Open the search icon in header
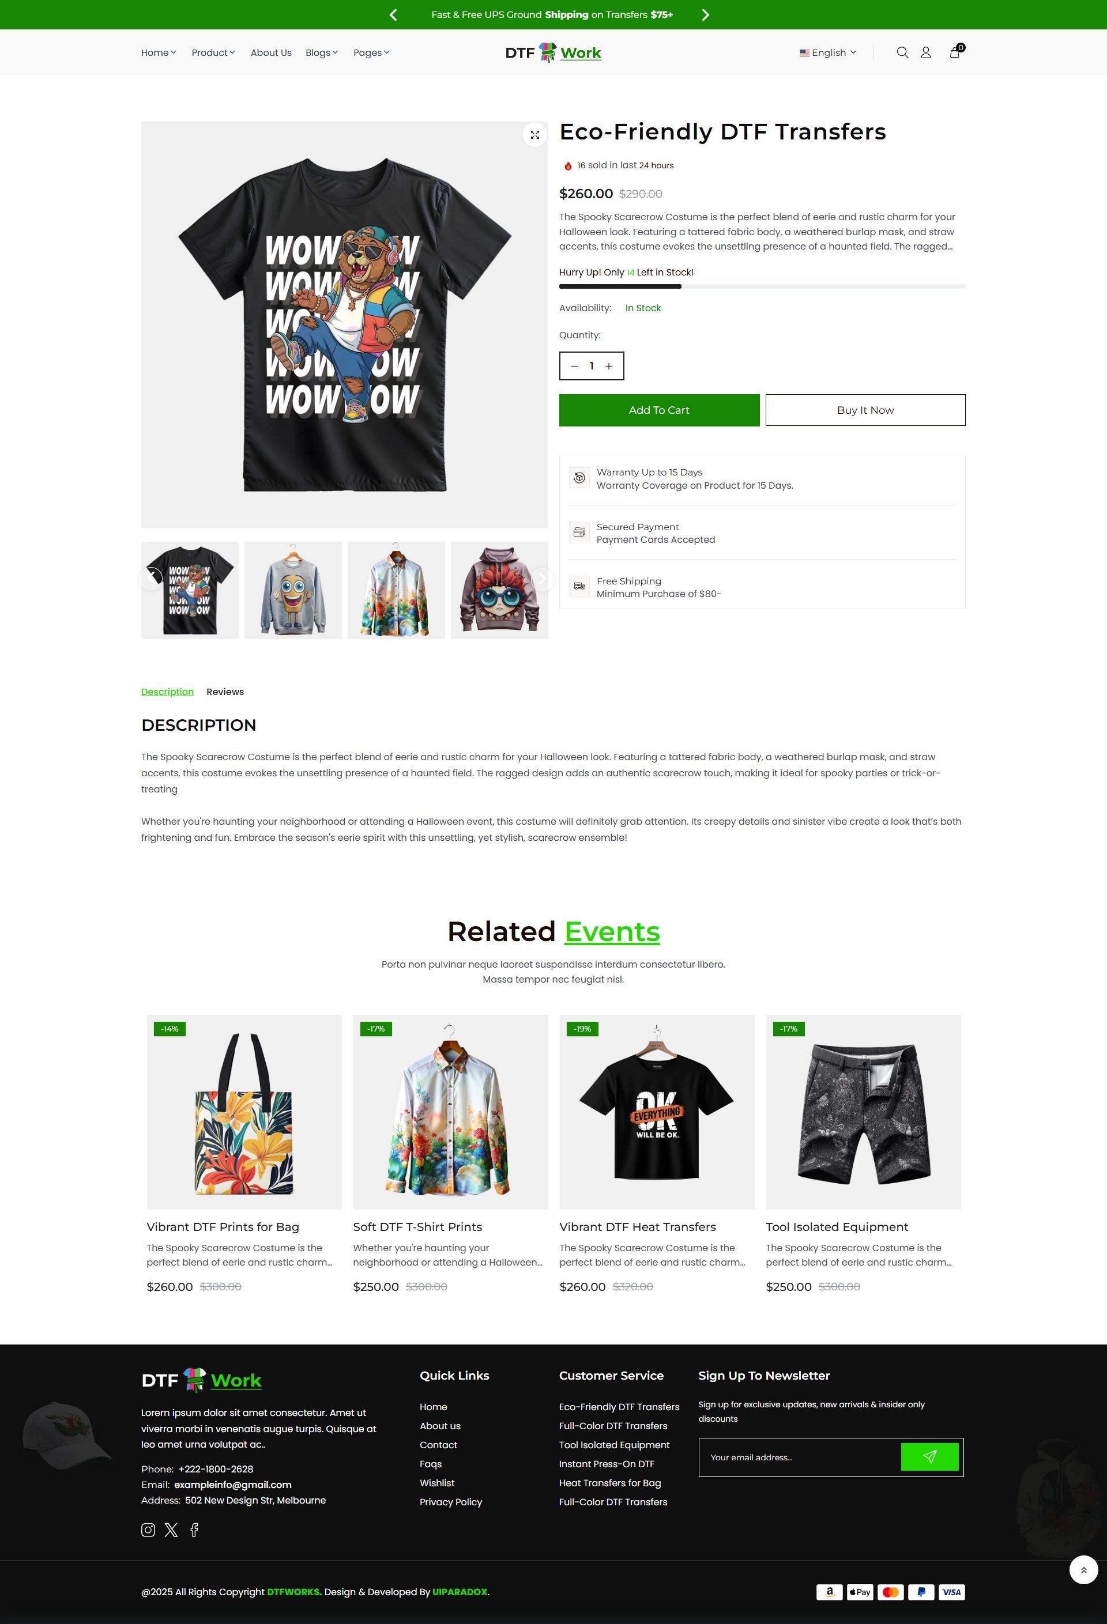The width and height of the screenshot is (1107, 1624). coord(902,52)
